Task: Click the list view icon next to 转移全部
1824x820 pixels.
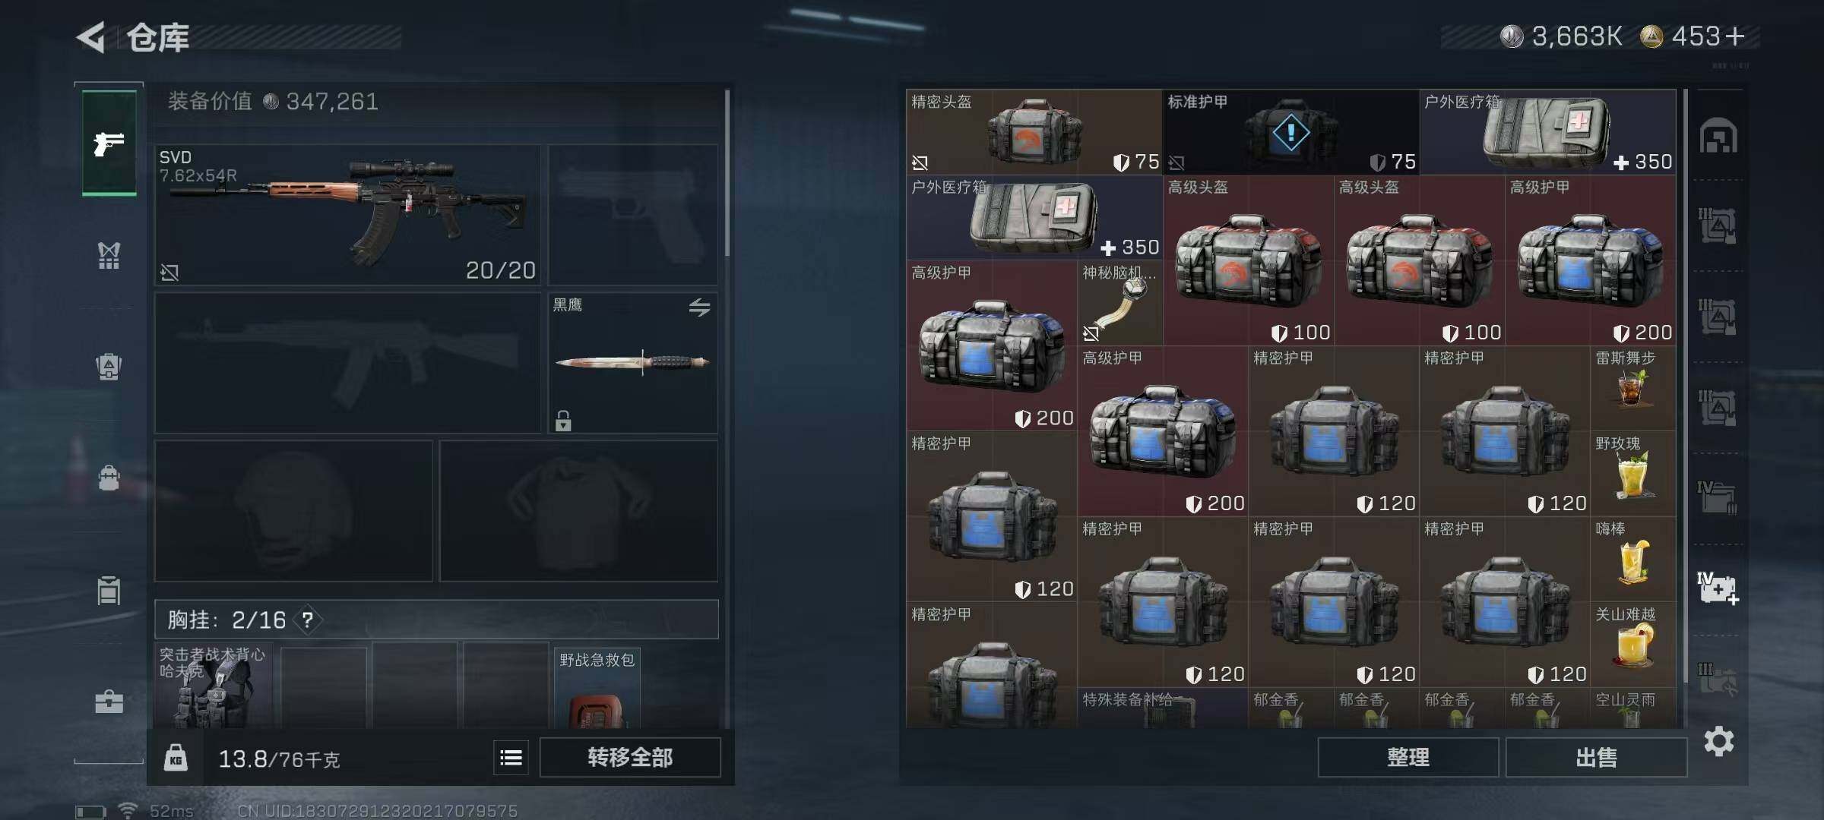Action: coord(511,757)
